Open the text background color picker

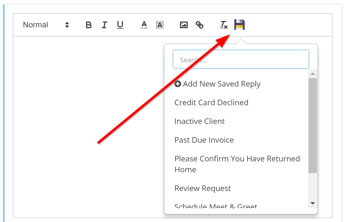[x=160, y=25]
